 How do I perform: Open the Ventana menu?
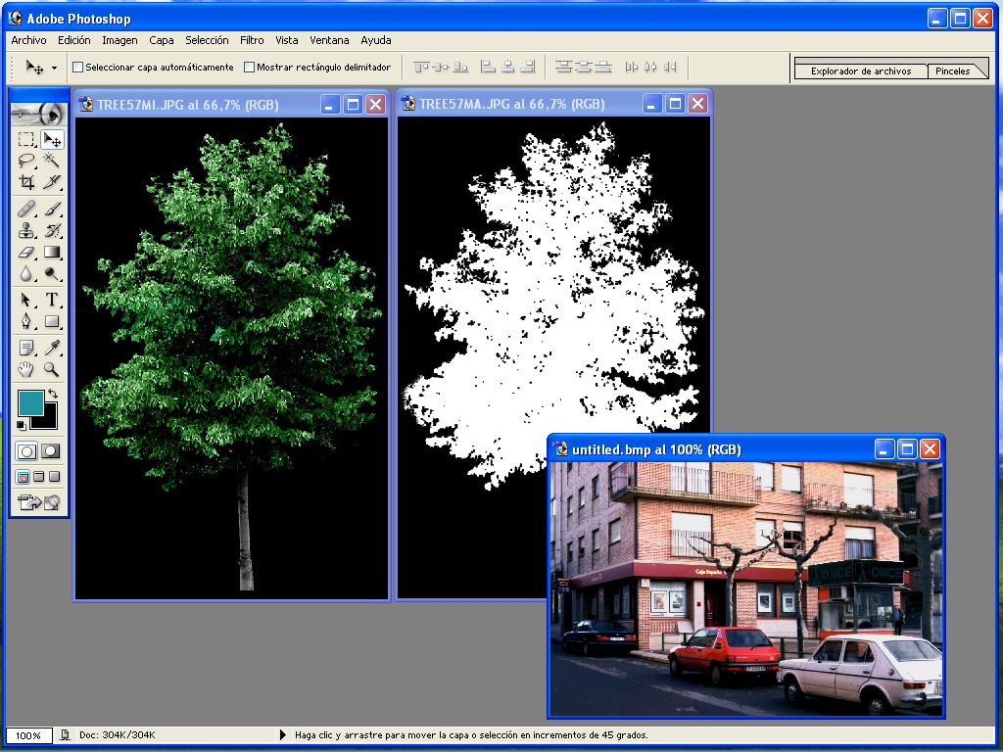pyautogui.click(x=329, y=40)
